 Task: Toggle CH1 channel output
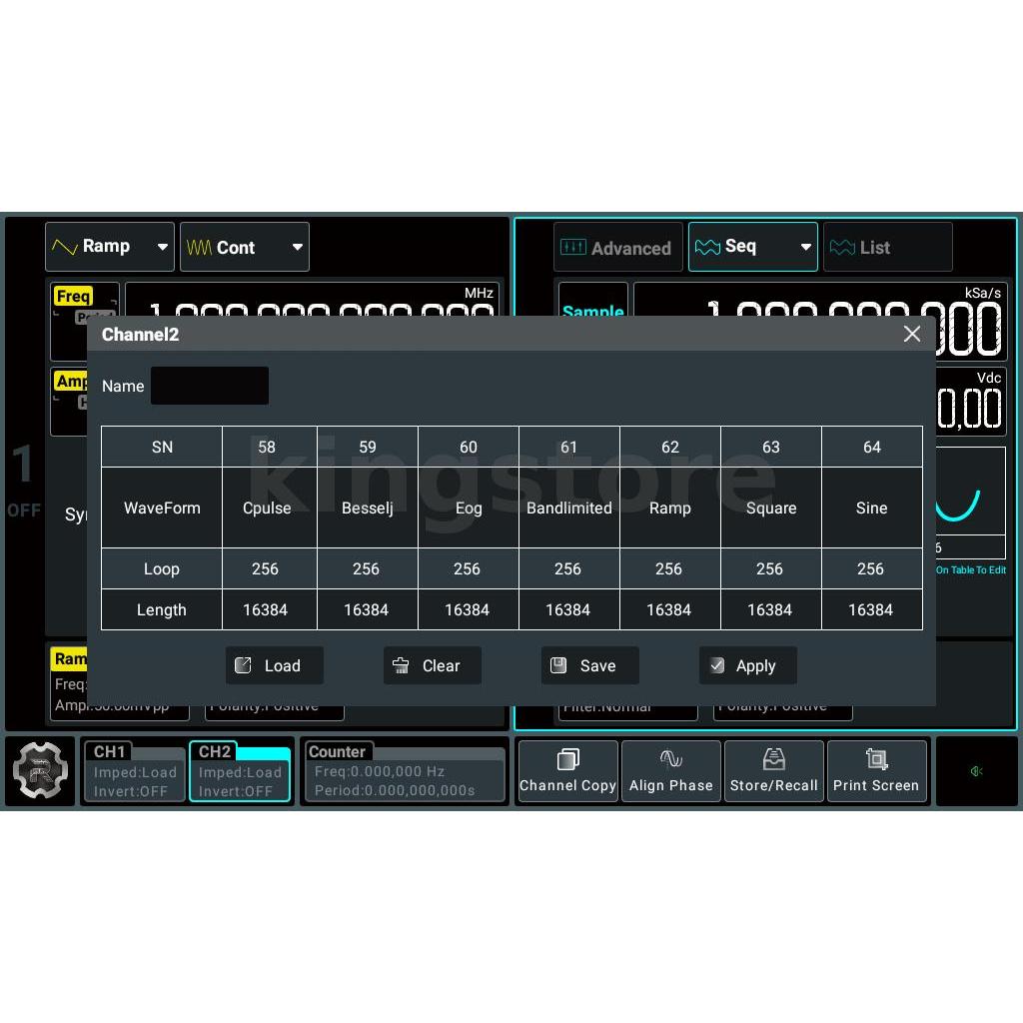click(133, 772)
